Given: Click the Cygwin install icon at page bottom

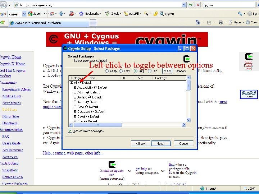Looking at the screenshot, I should coord(112,165).
